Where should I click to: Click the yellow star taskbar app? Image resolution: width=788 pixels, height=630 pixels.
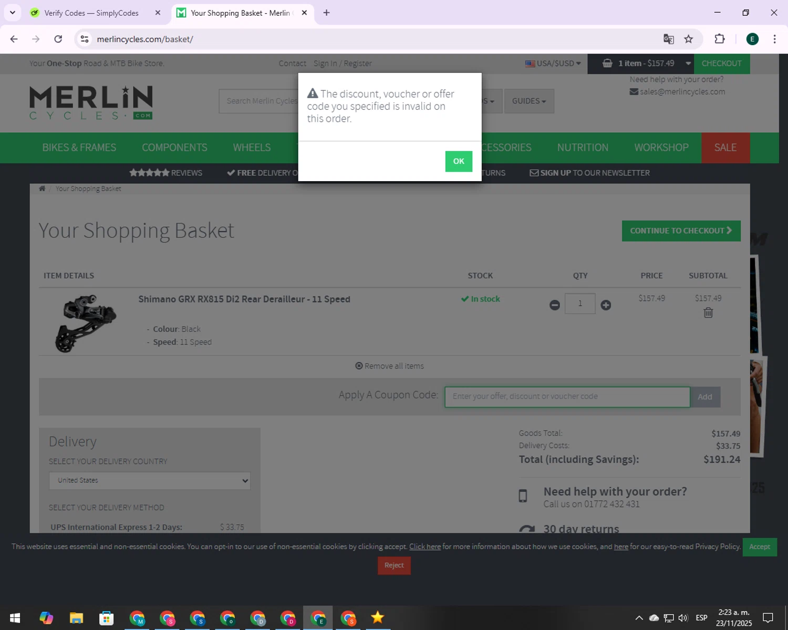(378, 618)
